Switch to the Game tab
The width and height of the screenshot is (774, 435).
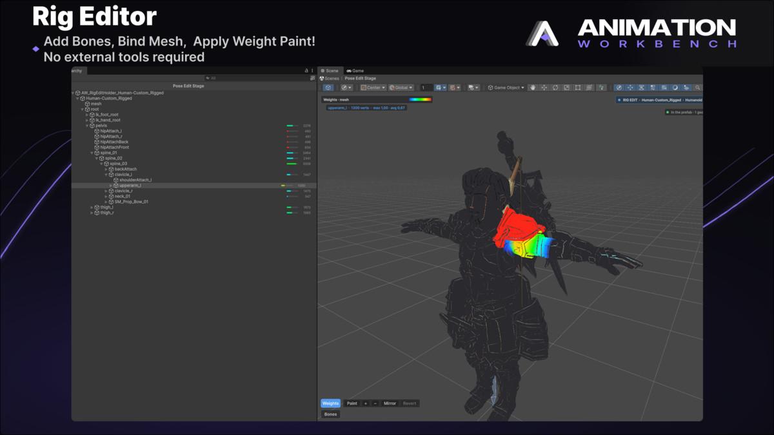click(x=355, y=71)
